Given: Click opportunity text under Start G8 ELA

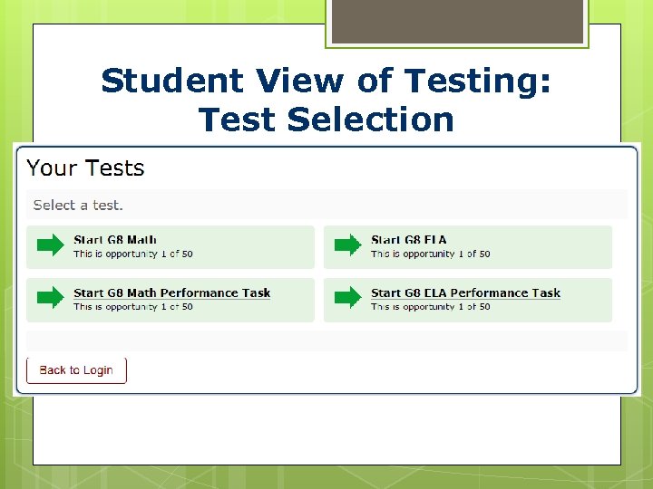Looking at the screenshot, I should (431, 254).
